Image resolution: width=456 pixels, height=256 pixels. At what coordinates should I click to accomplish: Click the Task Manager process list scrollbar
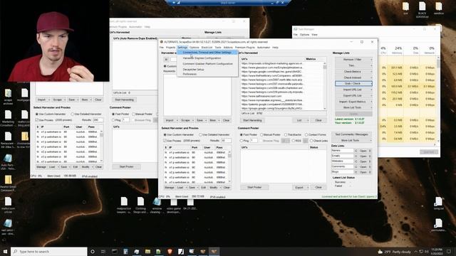point(438,100)
